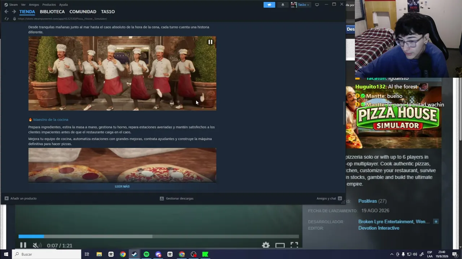This screenshot has width=462, height=259.
Task: Open Devotion Interactive publisher link
Action: coord(379,228)
